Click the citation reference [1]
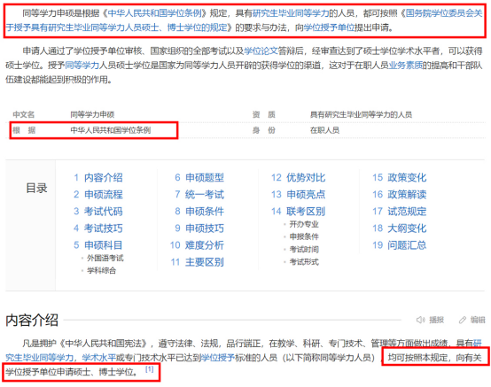Image resolution: width=491 pixels, height=387 pixels. click(150, 369)
